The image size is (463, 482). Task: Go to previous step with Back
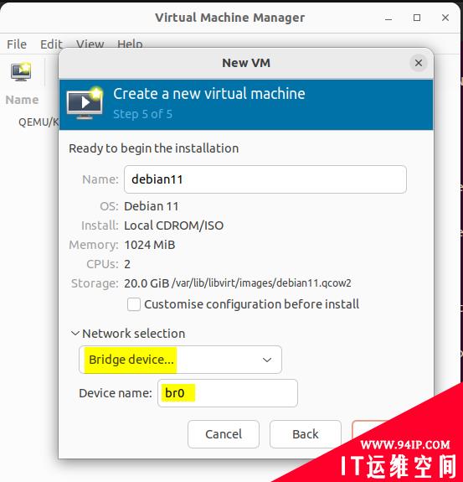click(x=306, y=434)
